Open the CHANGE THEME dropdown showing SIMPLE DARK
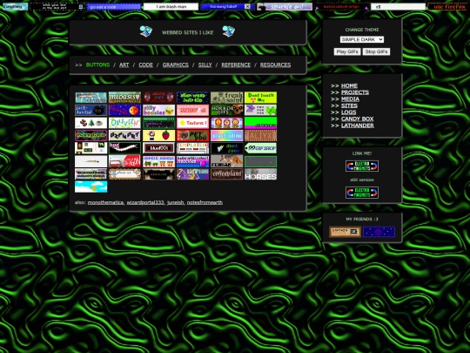Image resolution: width=470 pixels, height=353 pixels. coord(362,39)
